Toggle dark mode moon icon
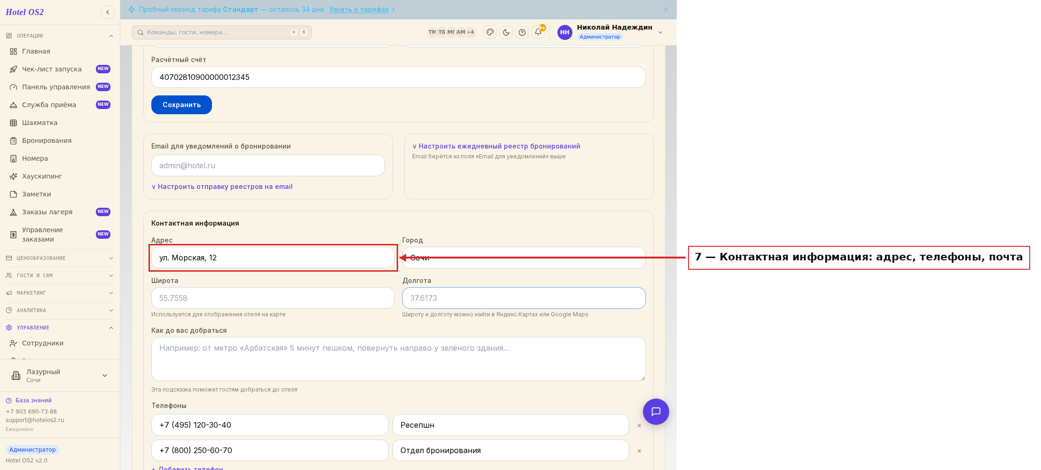 click(506, 32)
